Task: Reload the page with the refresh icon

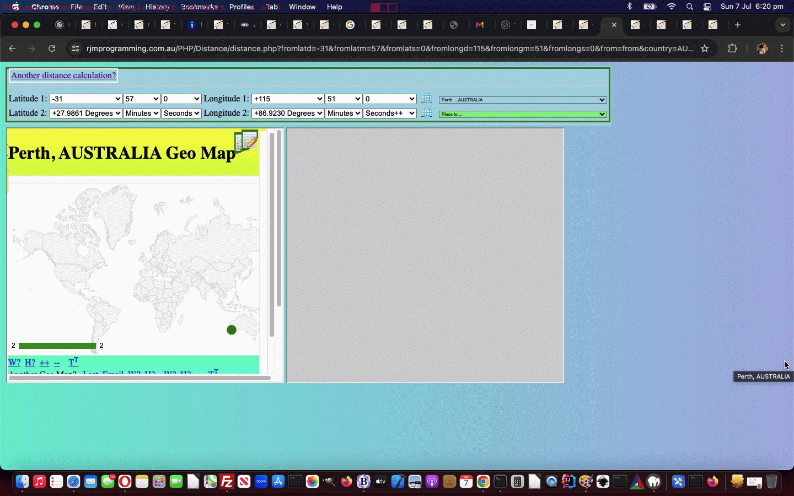Action: coord(52,48)
